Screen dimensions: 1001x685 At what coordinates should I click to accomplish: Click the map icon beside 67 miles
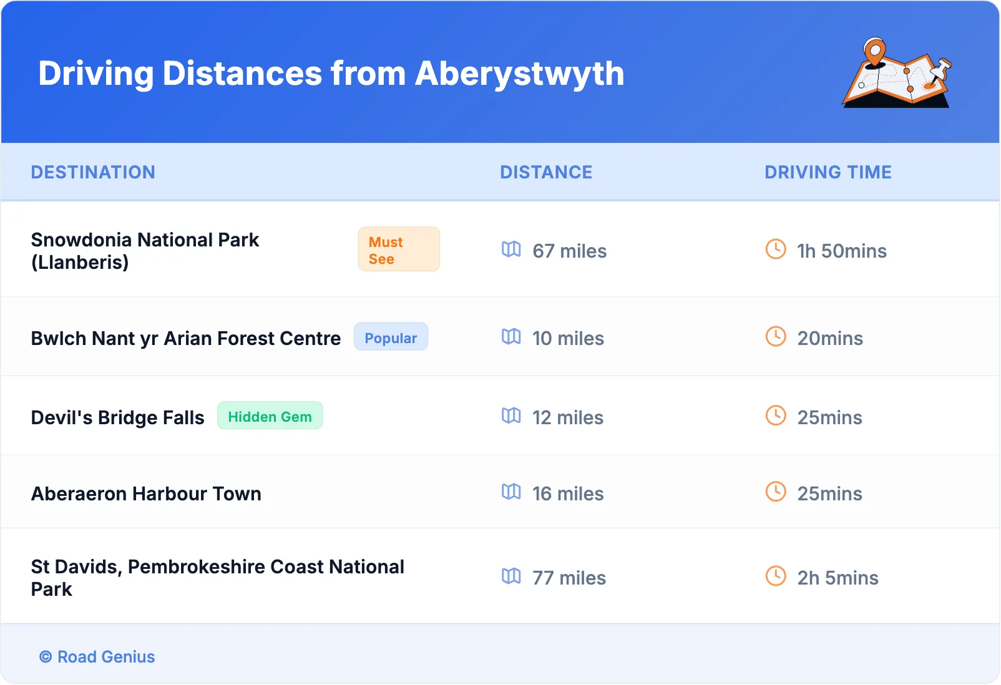point(511,250)
